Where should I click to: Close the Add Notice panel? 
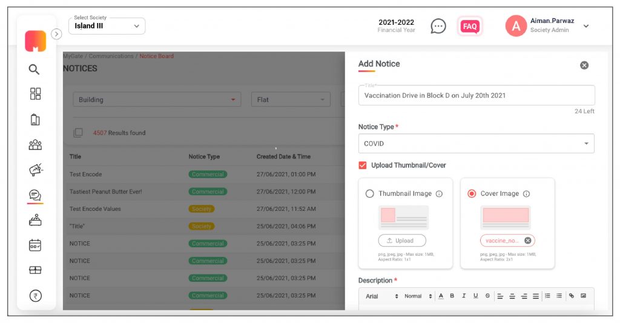pyautogui.click(x=584, y=65)
